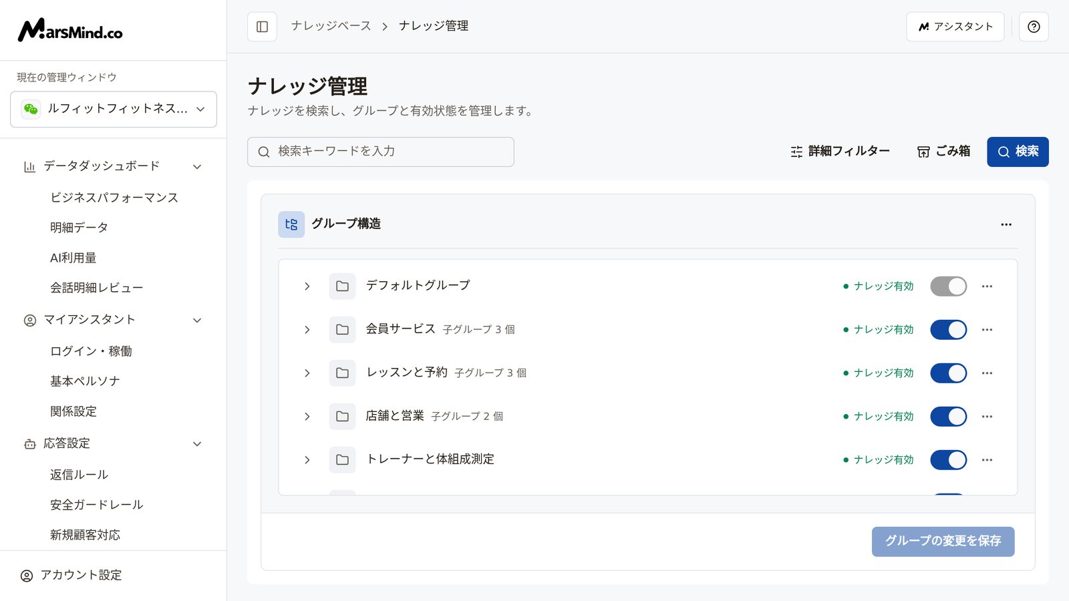Disable the 会員サービス knowledge switch

(948, 330)
